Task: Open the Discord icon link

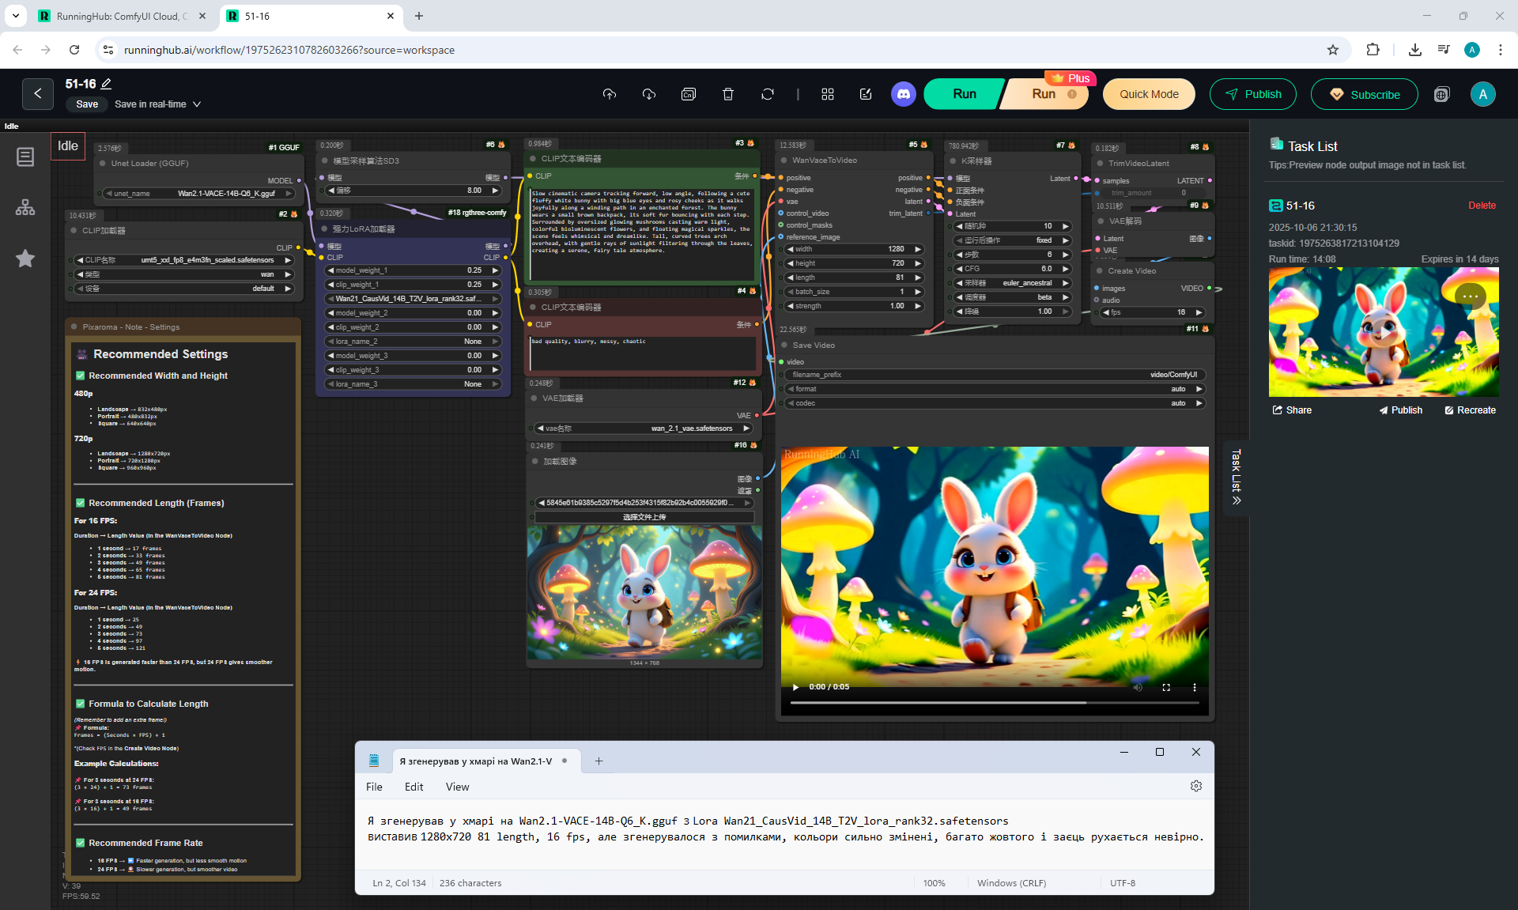Action: point(904,94)
